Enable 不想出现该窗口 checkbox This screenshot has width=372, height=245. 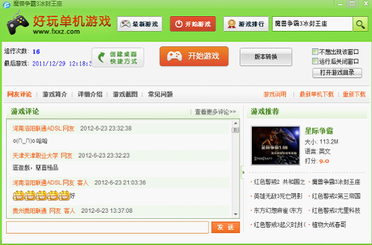[315, 52]
